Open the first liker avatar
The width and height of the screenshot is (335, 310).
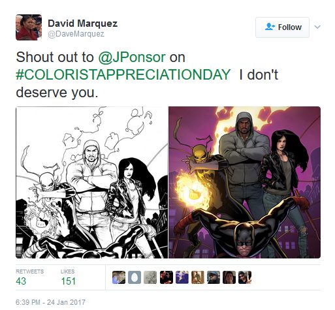coord(119,277)
